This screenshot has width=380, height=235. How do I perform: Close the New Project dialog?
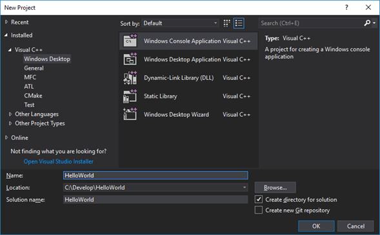tap(368, 8)
